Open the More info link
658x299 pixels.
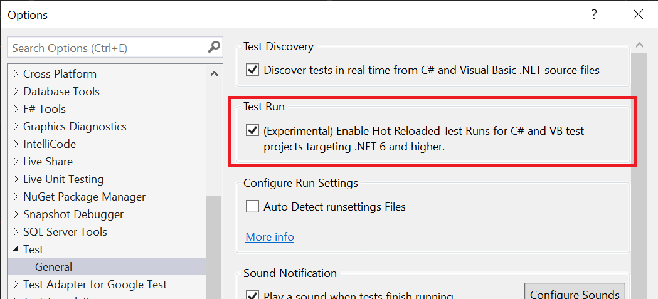point(270,236)
